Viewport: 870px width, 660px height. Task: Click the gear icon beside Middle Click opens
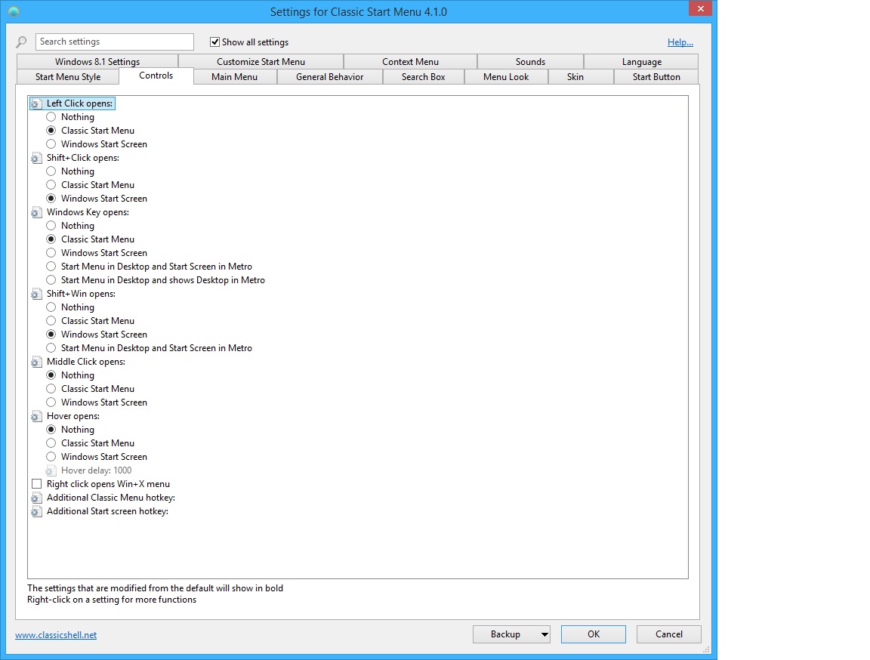coord(36,362)
